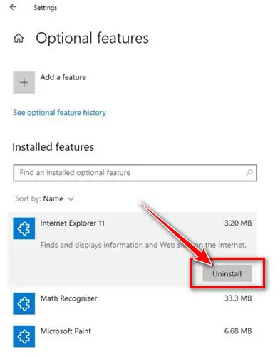
Task: Click the Add a feature label
Action: click(x=63, y=77)
